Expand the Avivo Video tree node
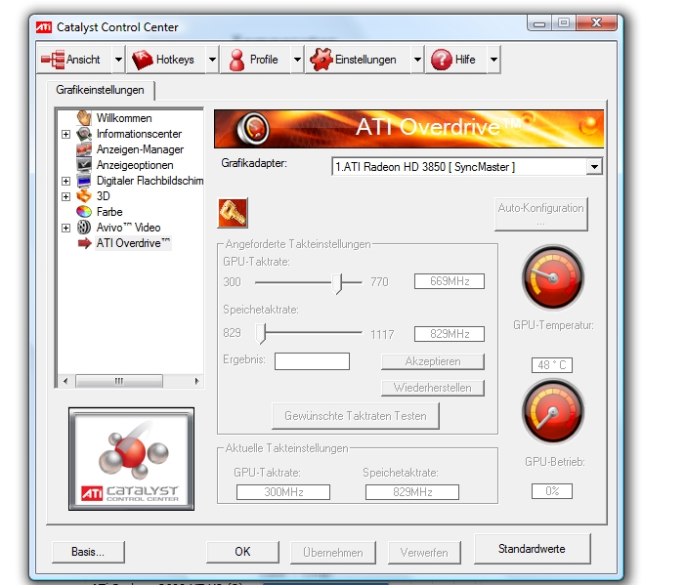The image size is (686, 585). (x=66, y=228)
